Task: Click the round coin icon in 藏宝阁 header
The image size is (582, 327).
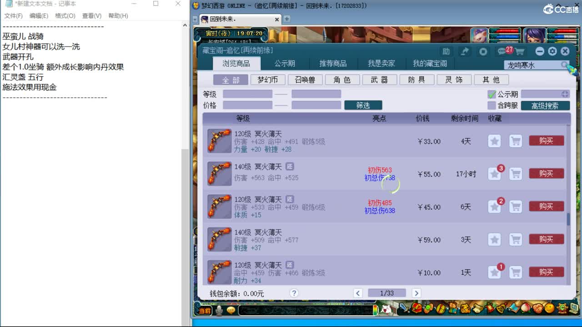Action: click(x=483, y=51)
